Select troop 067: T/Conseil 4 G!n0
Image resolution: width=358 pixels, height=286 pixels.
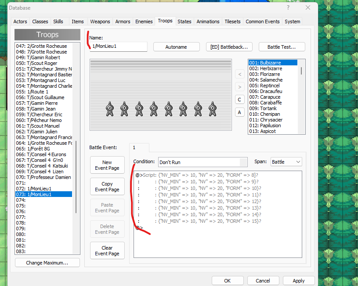(43, 160)
